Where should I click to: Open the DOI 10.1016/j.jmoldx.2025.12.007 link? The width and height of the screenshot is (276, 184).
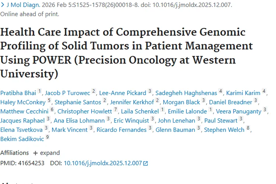[103, 163]
